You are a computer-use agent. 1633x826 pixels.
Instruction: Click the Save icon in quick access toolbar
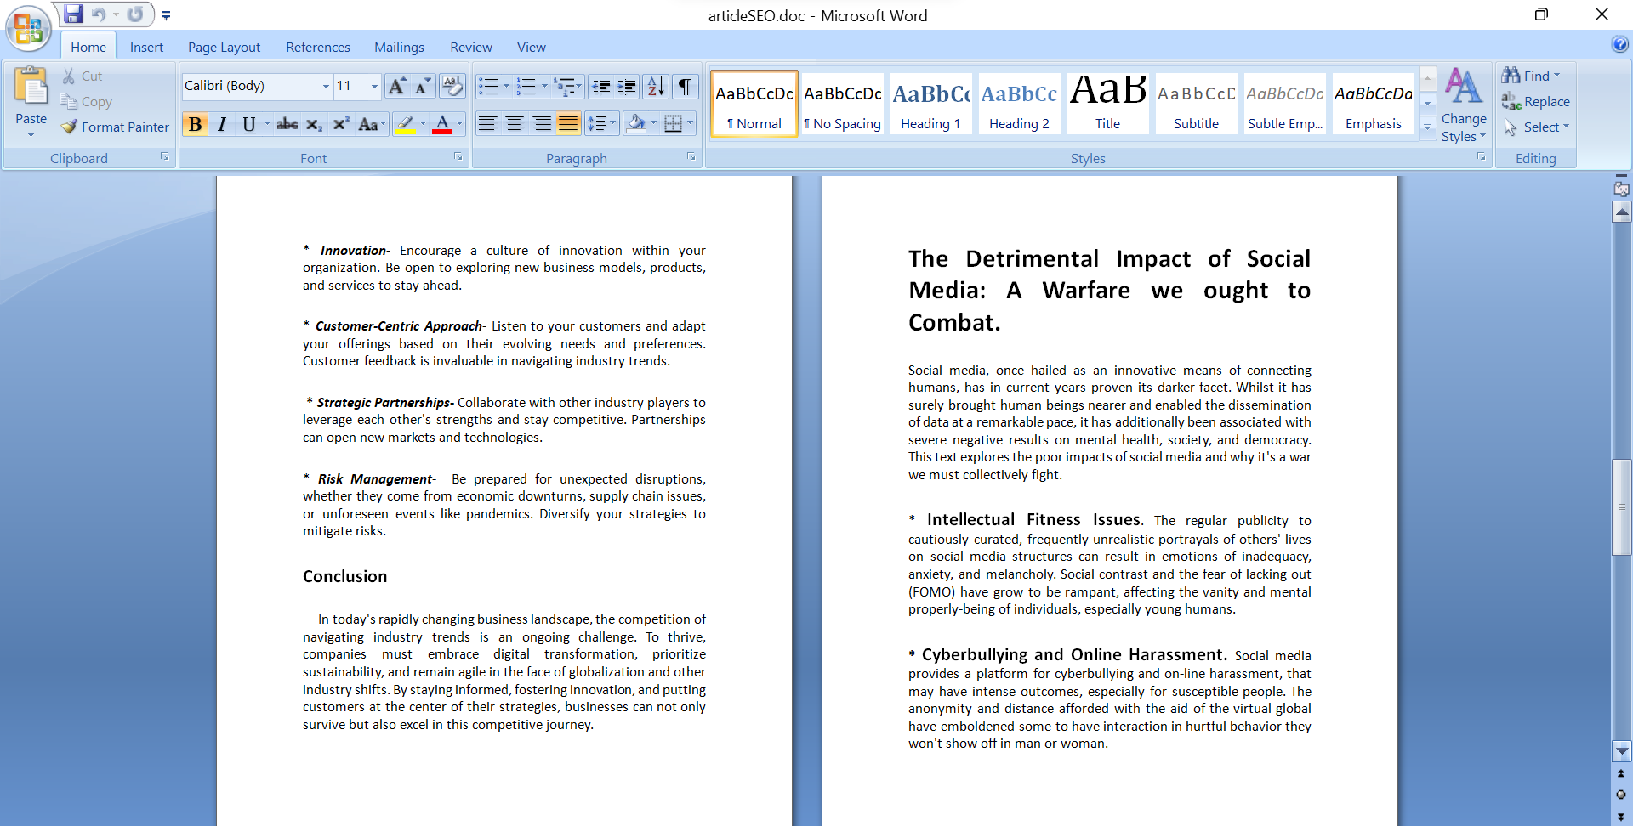(x=73, y=14)
